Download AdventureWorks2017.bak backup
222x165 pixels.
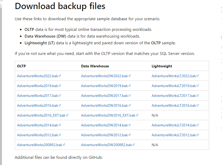(x=38, y=96)
